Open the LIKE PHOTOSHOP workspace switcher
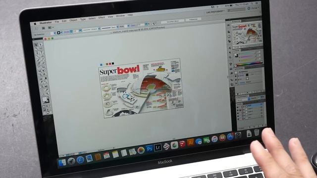 [x=215, y=12]
